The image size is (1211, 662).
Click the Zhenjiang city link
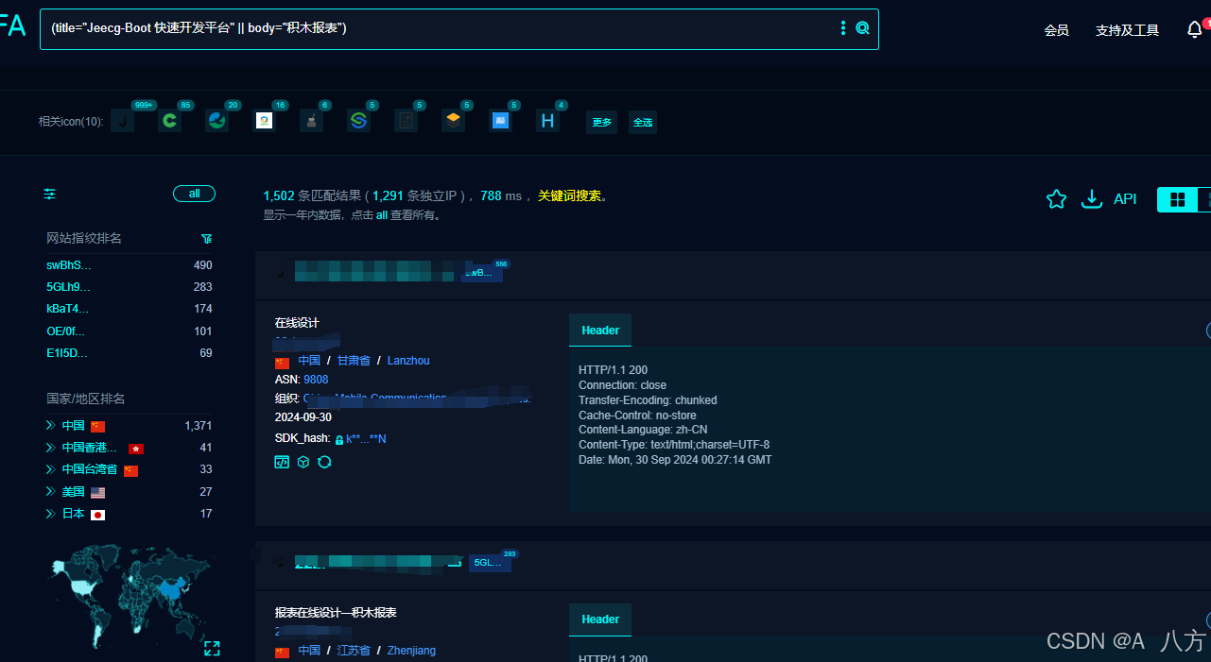411,651
